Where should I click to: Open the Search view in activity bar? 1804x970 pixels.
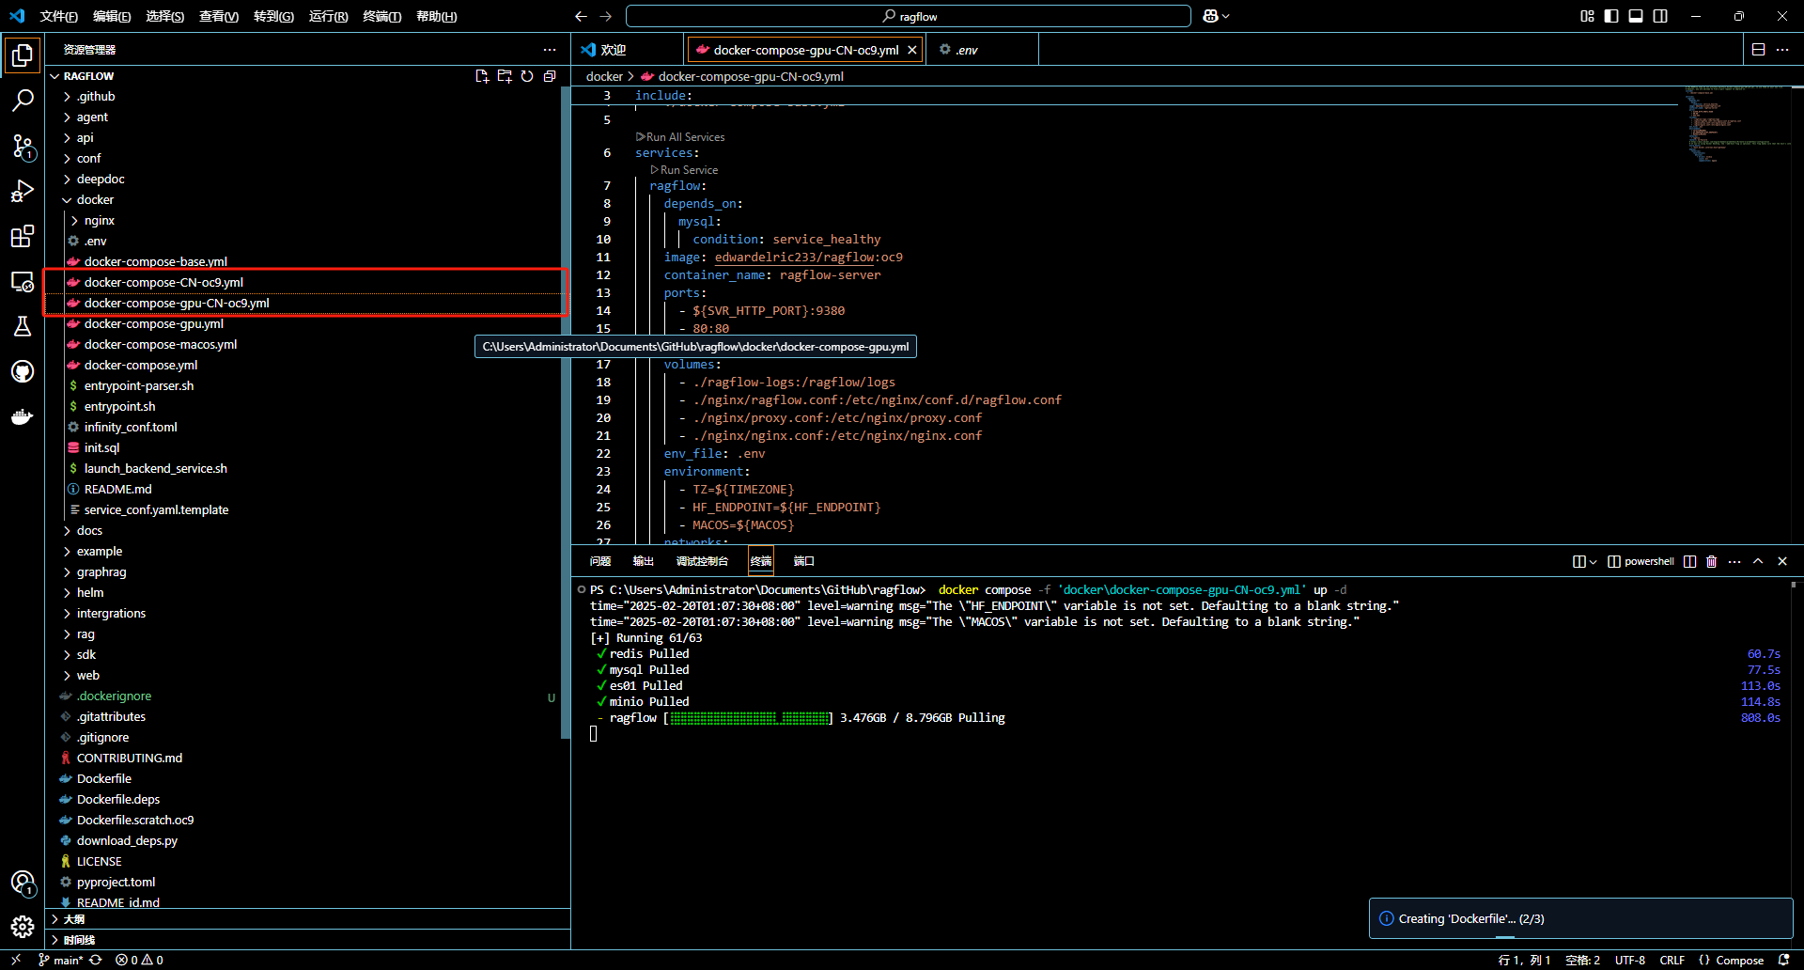pyautogui.click(x=23, y=101)
